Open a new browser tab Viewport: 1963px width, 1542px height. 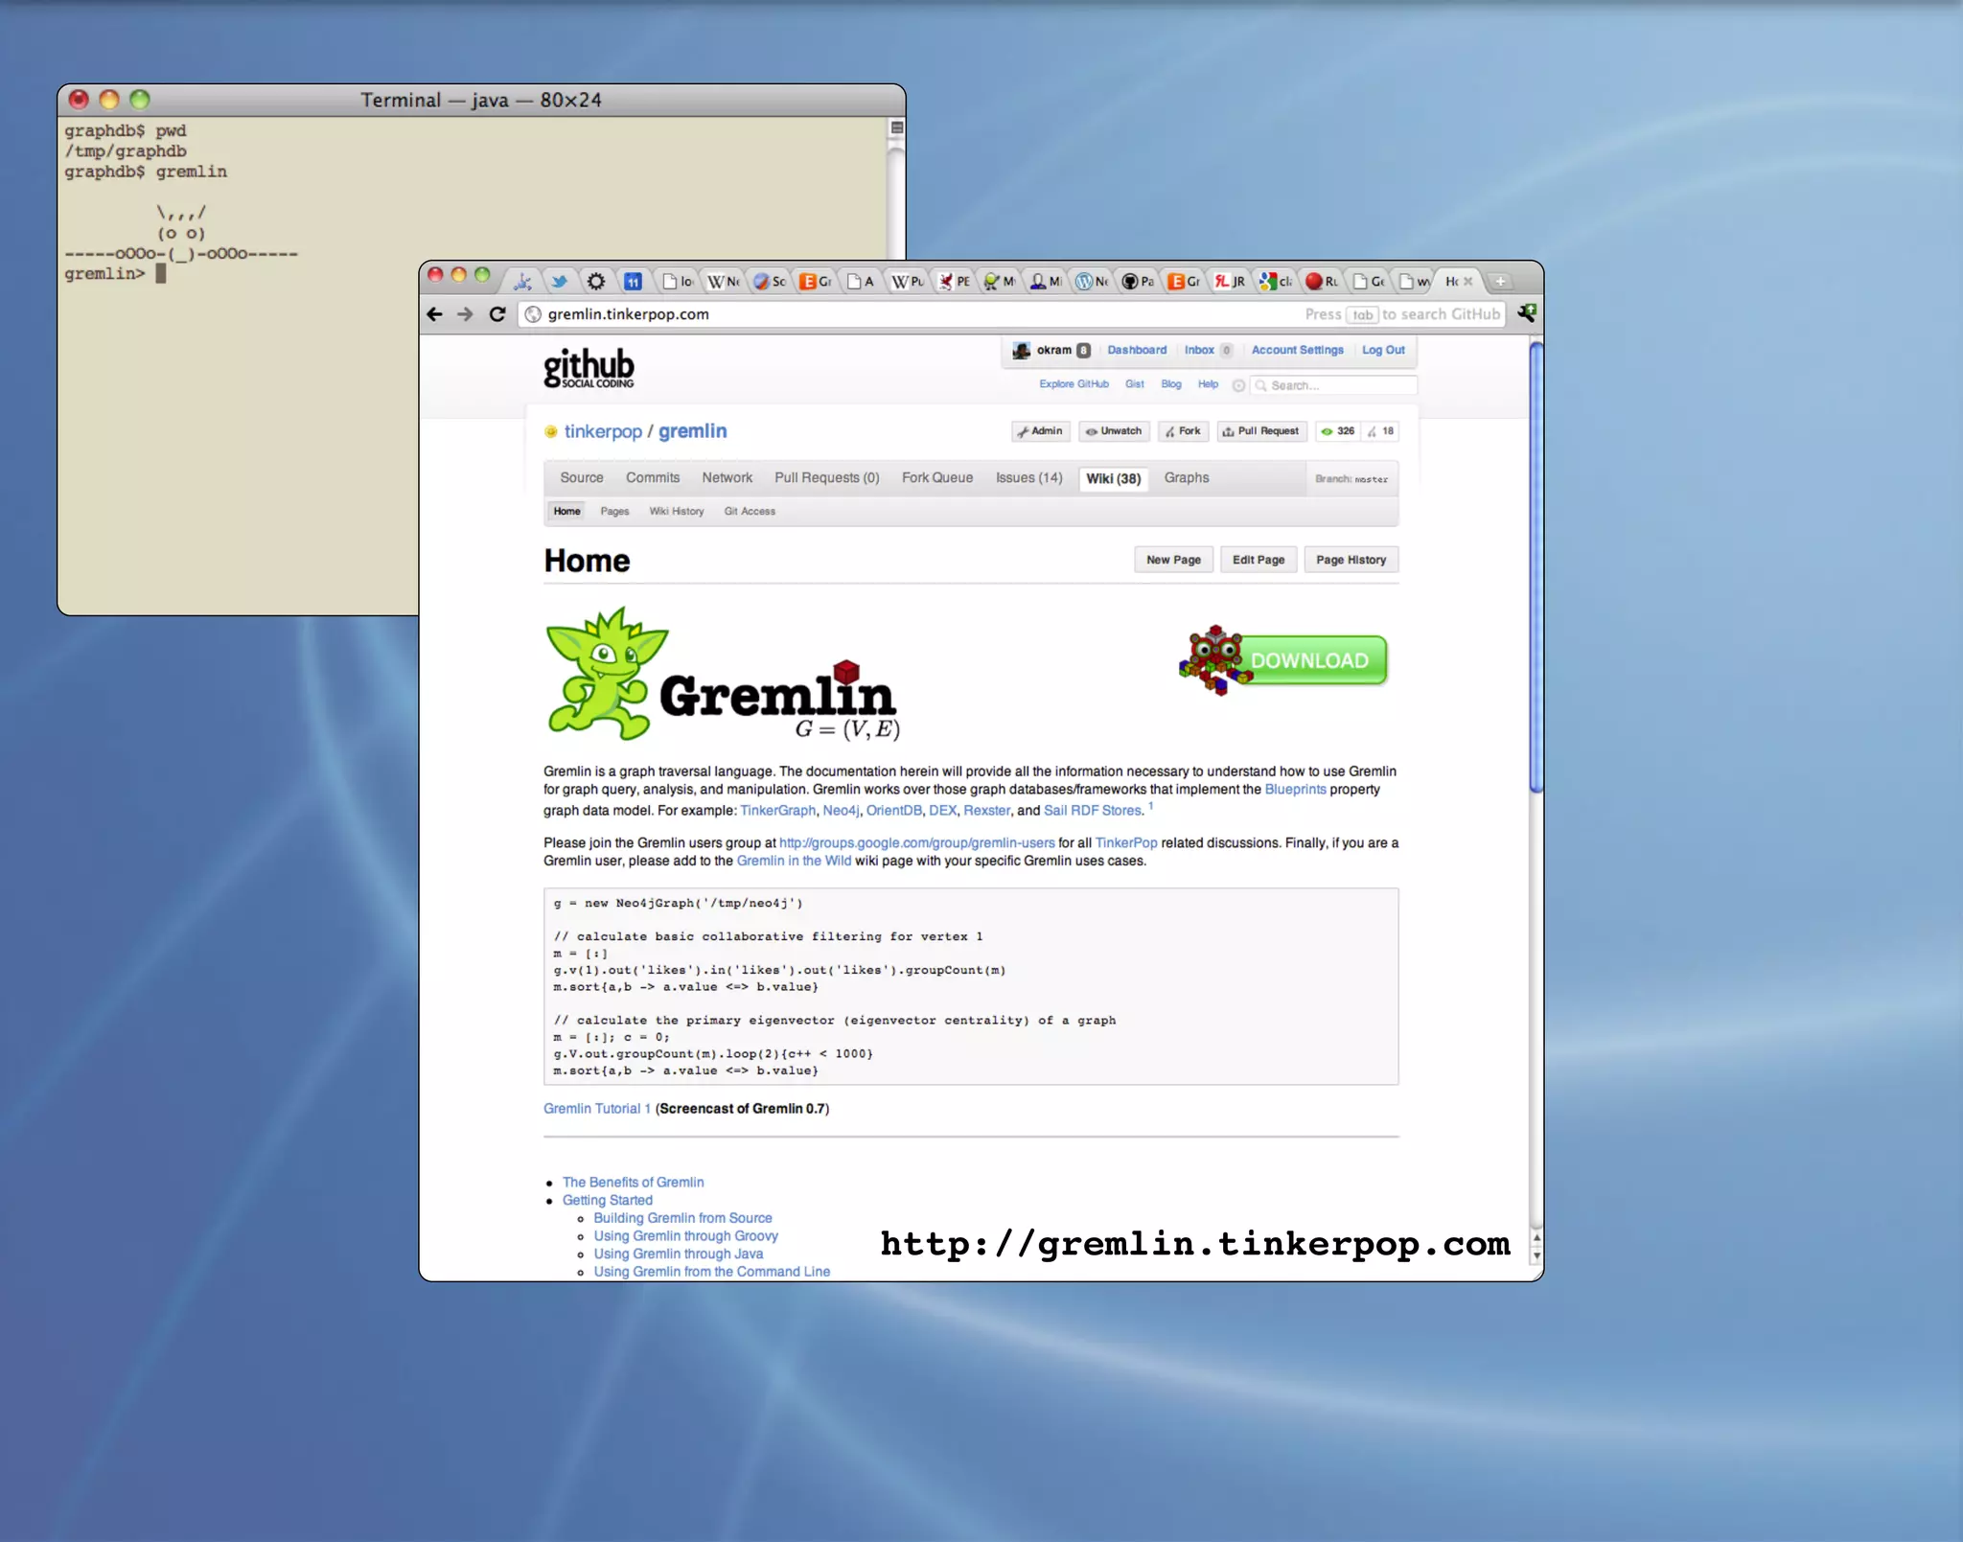1500,281
